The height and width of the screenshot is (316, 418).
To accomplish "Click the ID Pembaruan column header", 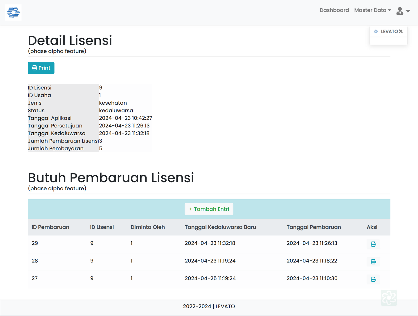I will point(50,227).
